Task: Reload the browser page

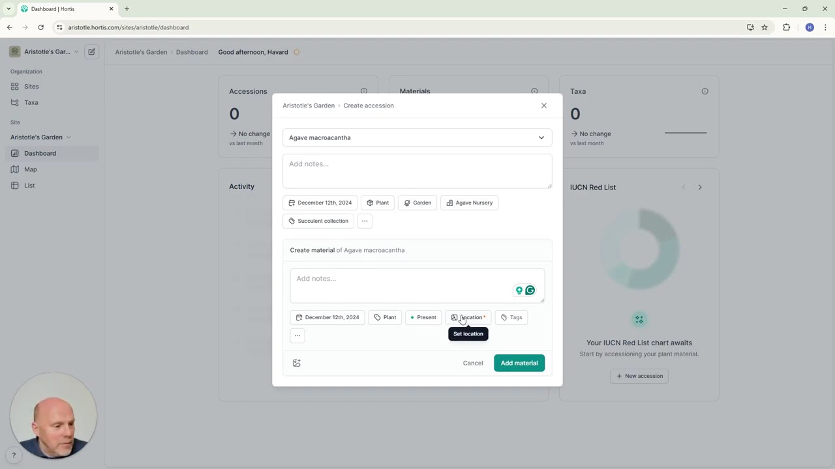Action: tap(40, 27)
